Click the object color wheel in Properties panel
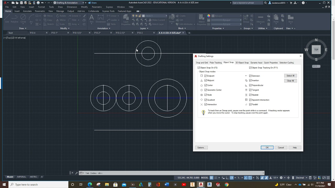Viewport: 335px width, 188px height. 209,16
